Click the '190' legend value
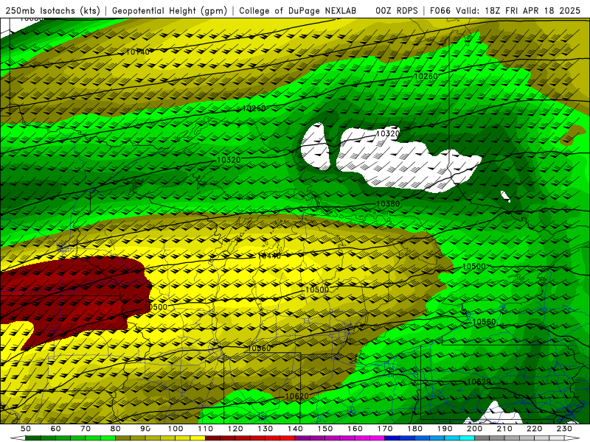This screenshot has height=442, width=590. click(445, 429)
